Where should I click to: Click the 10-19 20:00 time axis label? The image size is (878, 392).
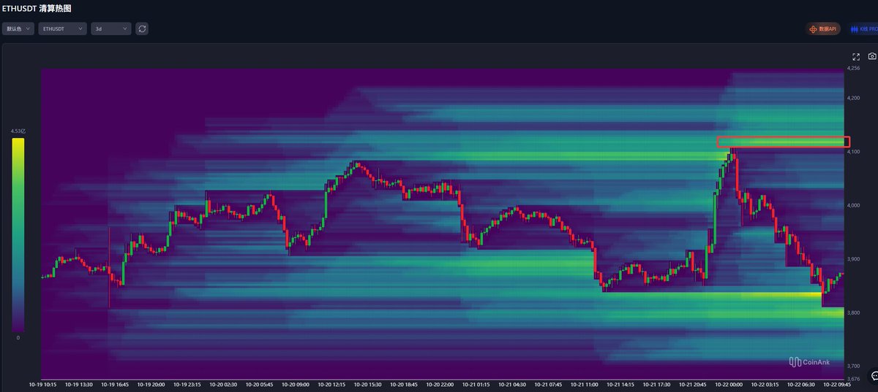(149, 383)
